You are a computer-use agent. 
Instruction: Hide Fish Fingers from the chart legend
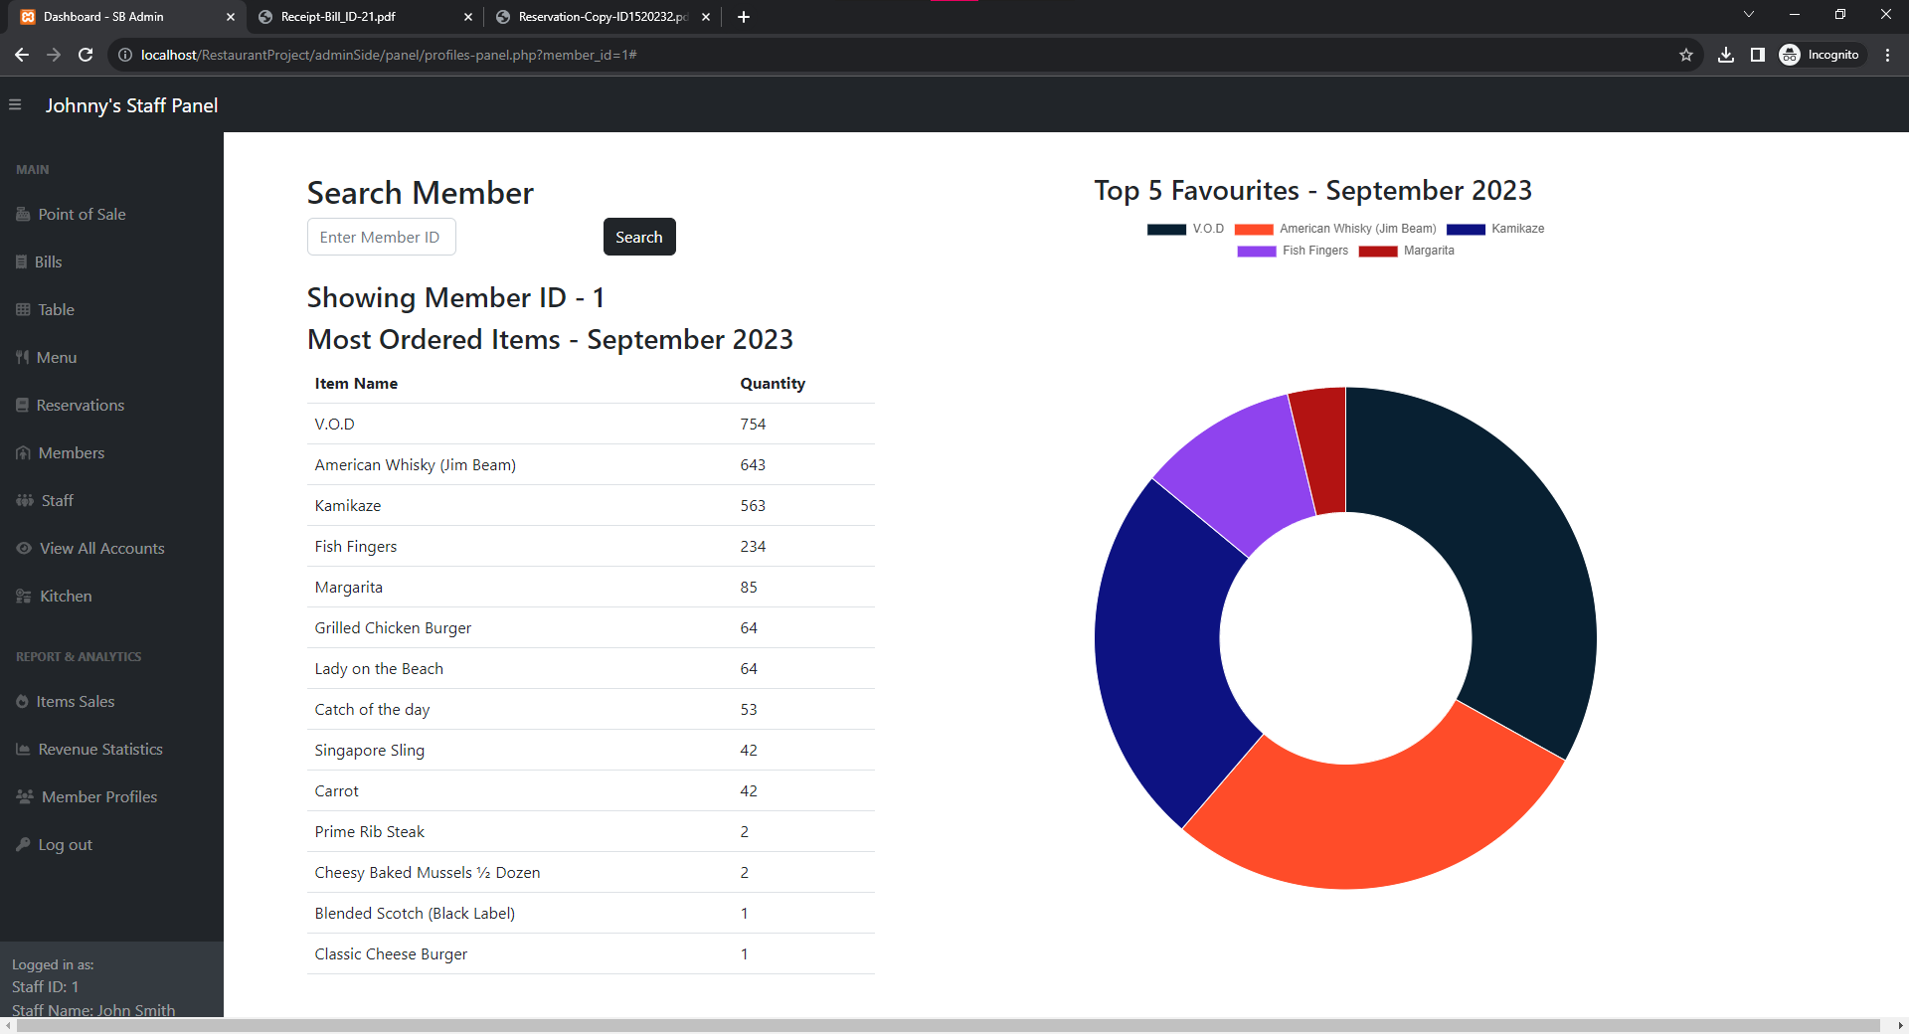click(x=1293, y=251)
